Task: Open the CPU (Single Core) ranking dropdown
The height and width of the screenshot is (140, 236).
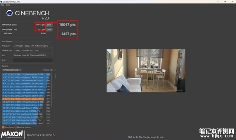Action: click(x=12, y=70)
